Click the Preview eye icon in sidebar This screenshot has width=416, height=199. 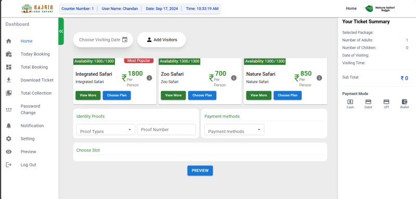9,152
